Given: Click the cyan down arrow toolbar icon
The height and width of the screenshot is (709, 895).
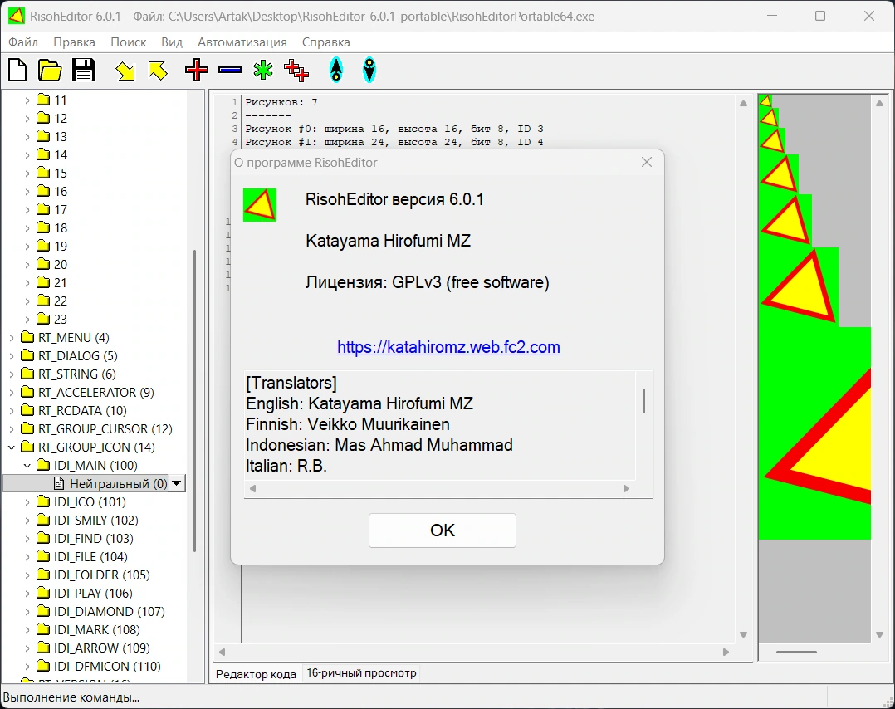Looking at the screenshot, I should 370,71.
